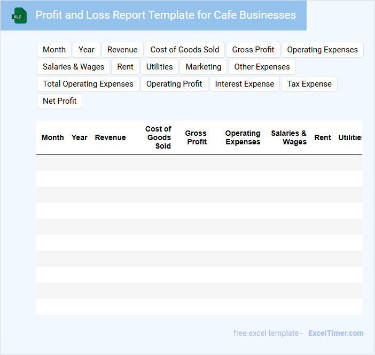Click the Utilities tag
375x355 pixels.
(x=159, y=67)
